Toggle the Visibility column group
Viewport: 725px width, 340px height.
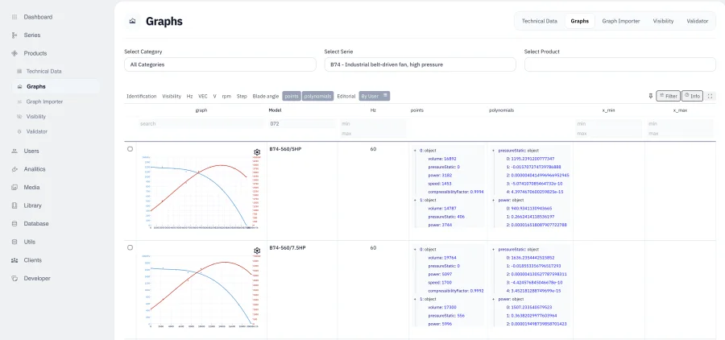pyautogui.click(x=172, y=96)
